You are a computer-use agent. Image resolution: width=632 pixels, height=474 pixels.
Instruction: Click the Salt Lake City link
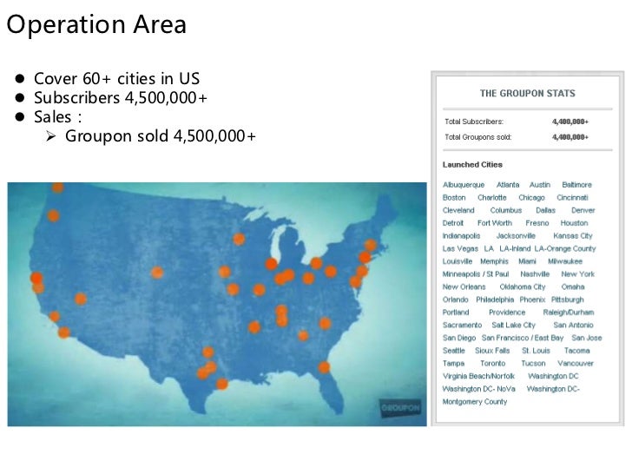point(514,325)
